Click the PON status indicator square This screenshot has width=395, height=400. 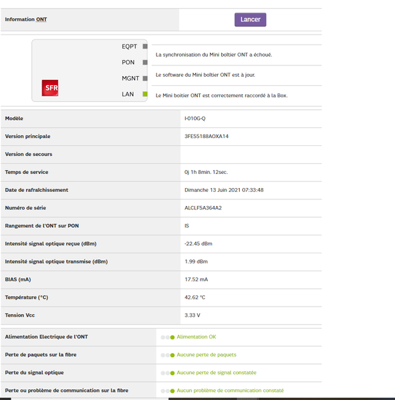click(145, 62)
